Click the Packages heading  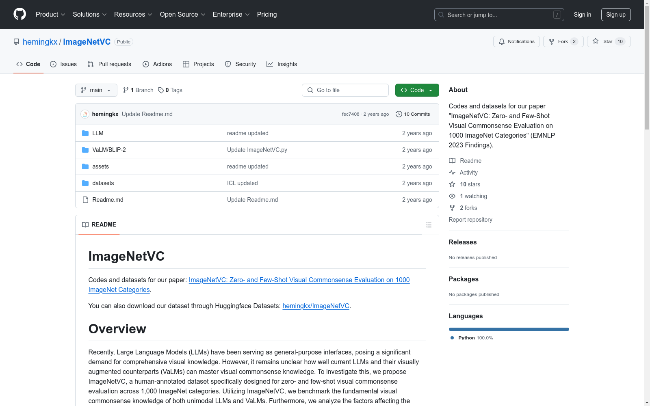(464, 279)
